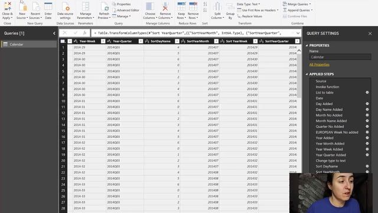Open the Manage query dropdown

coord(122,16)
